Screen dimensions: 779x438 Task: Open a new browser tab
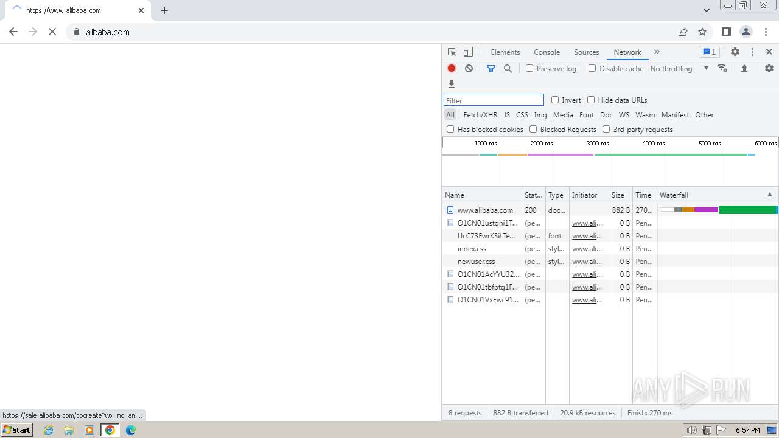164,10
